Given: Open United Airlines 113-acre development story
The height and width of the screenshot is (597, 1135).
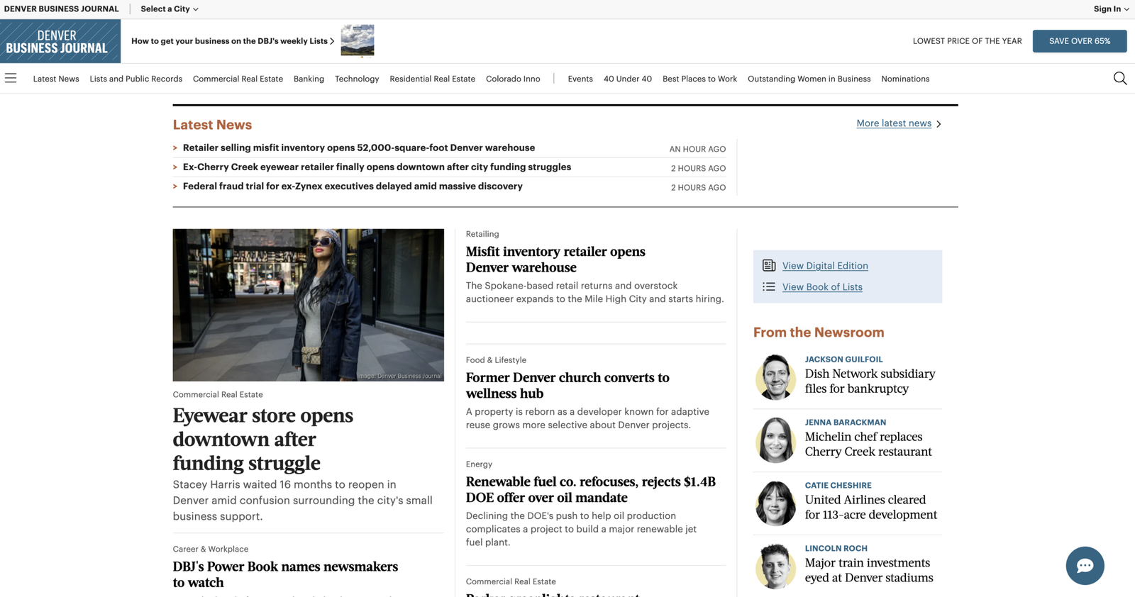Looking at the screenshot, I should [871, 507].
